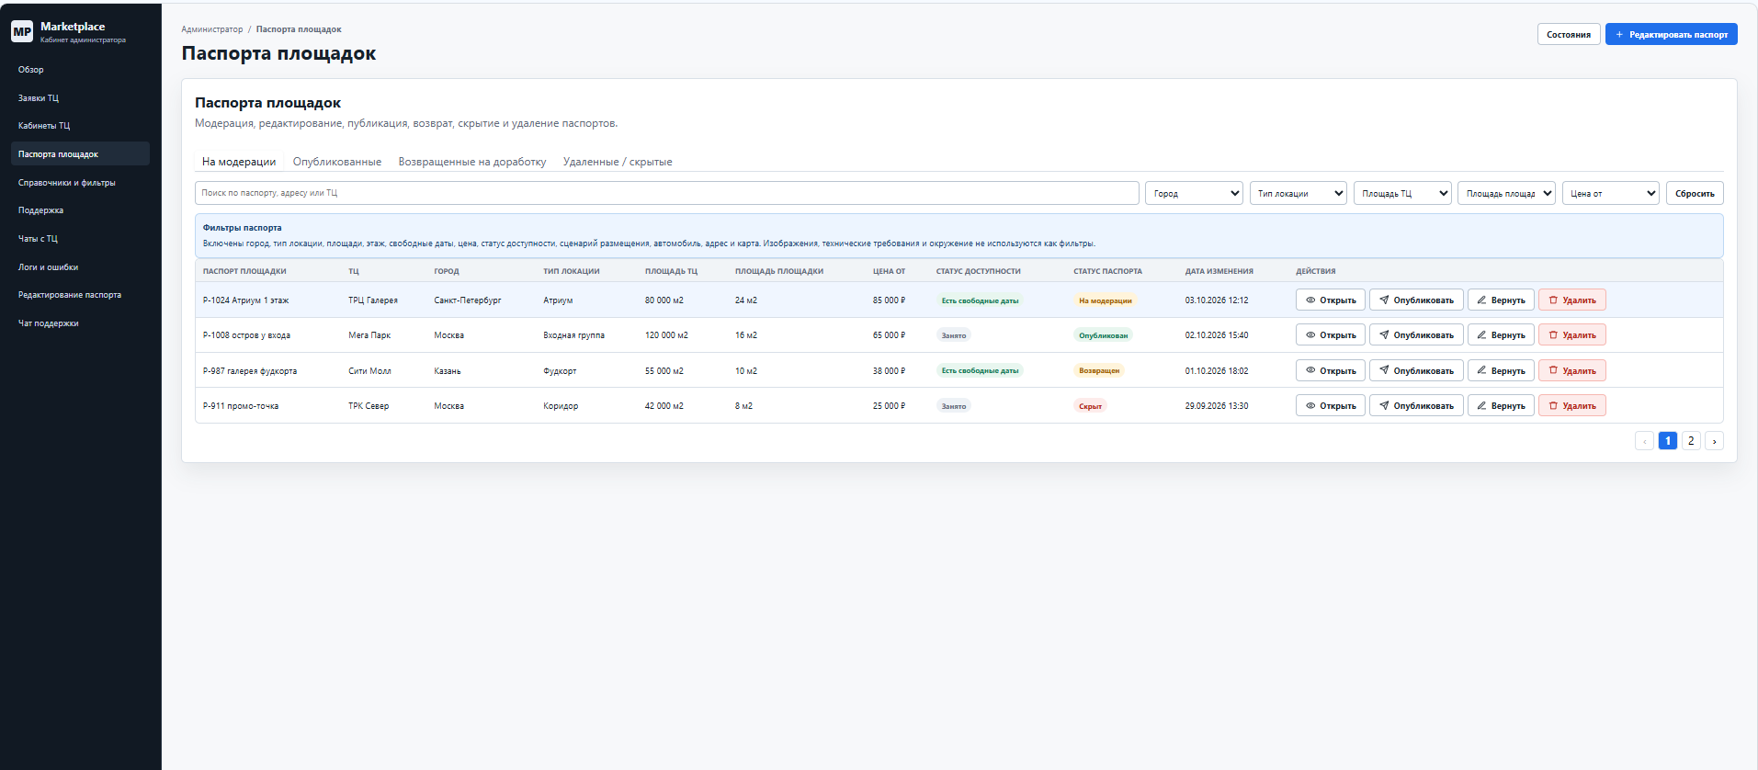1758x770 pixels.
Task: Click the next page arrow
Action: pos(1714,441)
